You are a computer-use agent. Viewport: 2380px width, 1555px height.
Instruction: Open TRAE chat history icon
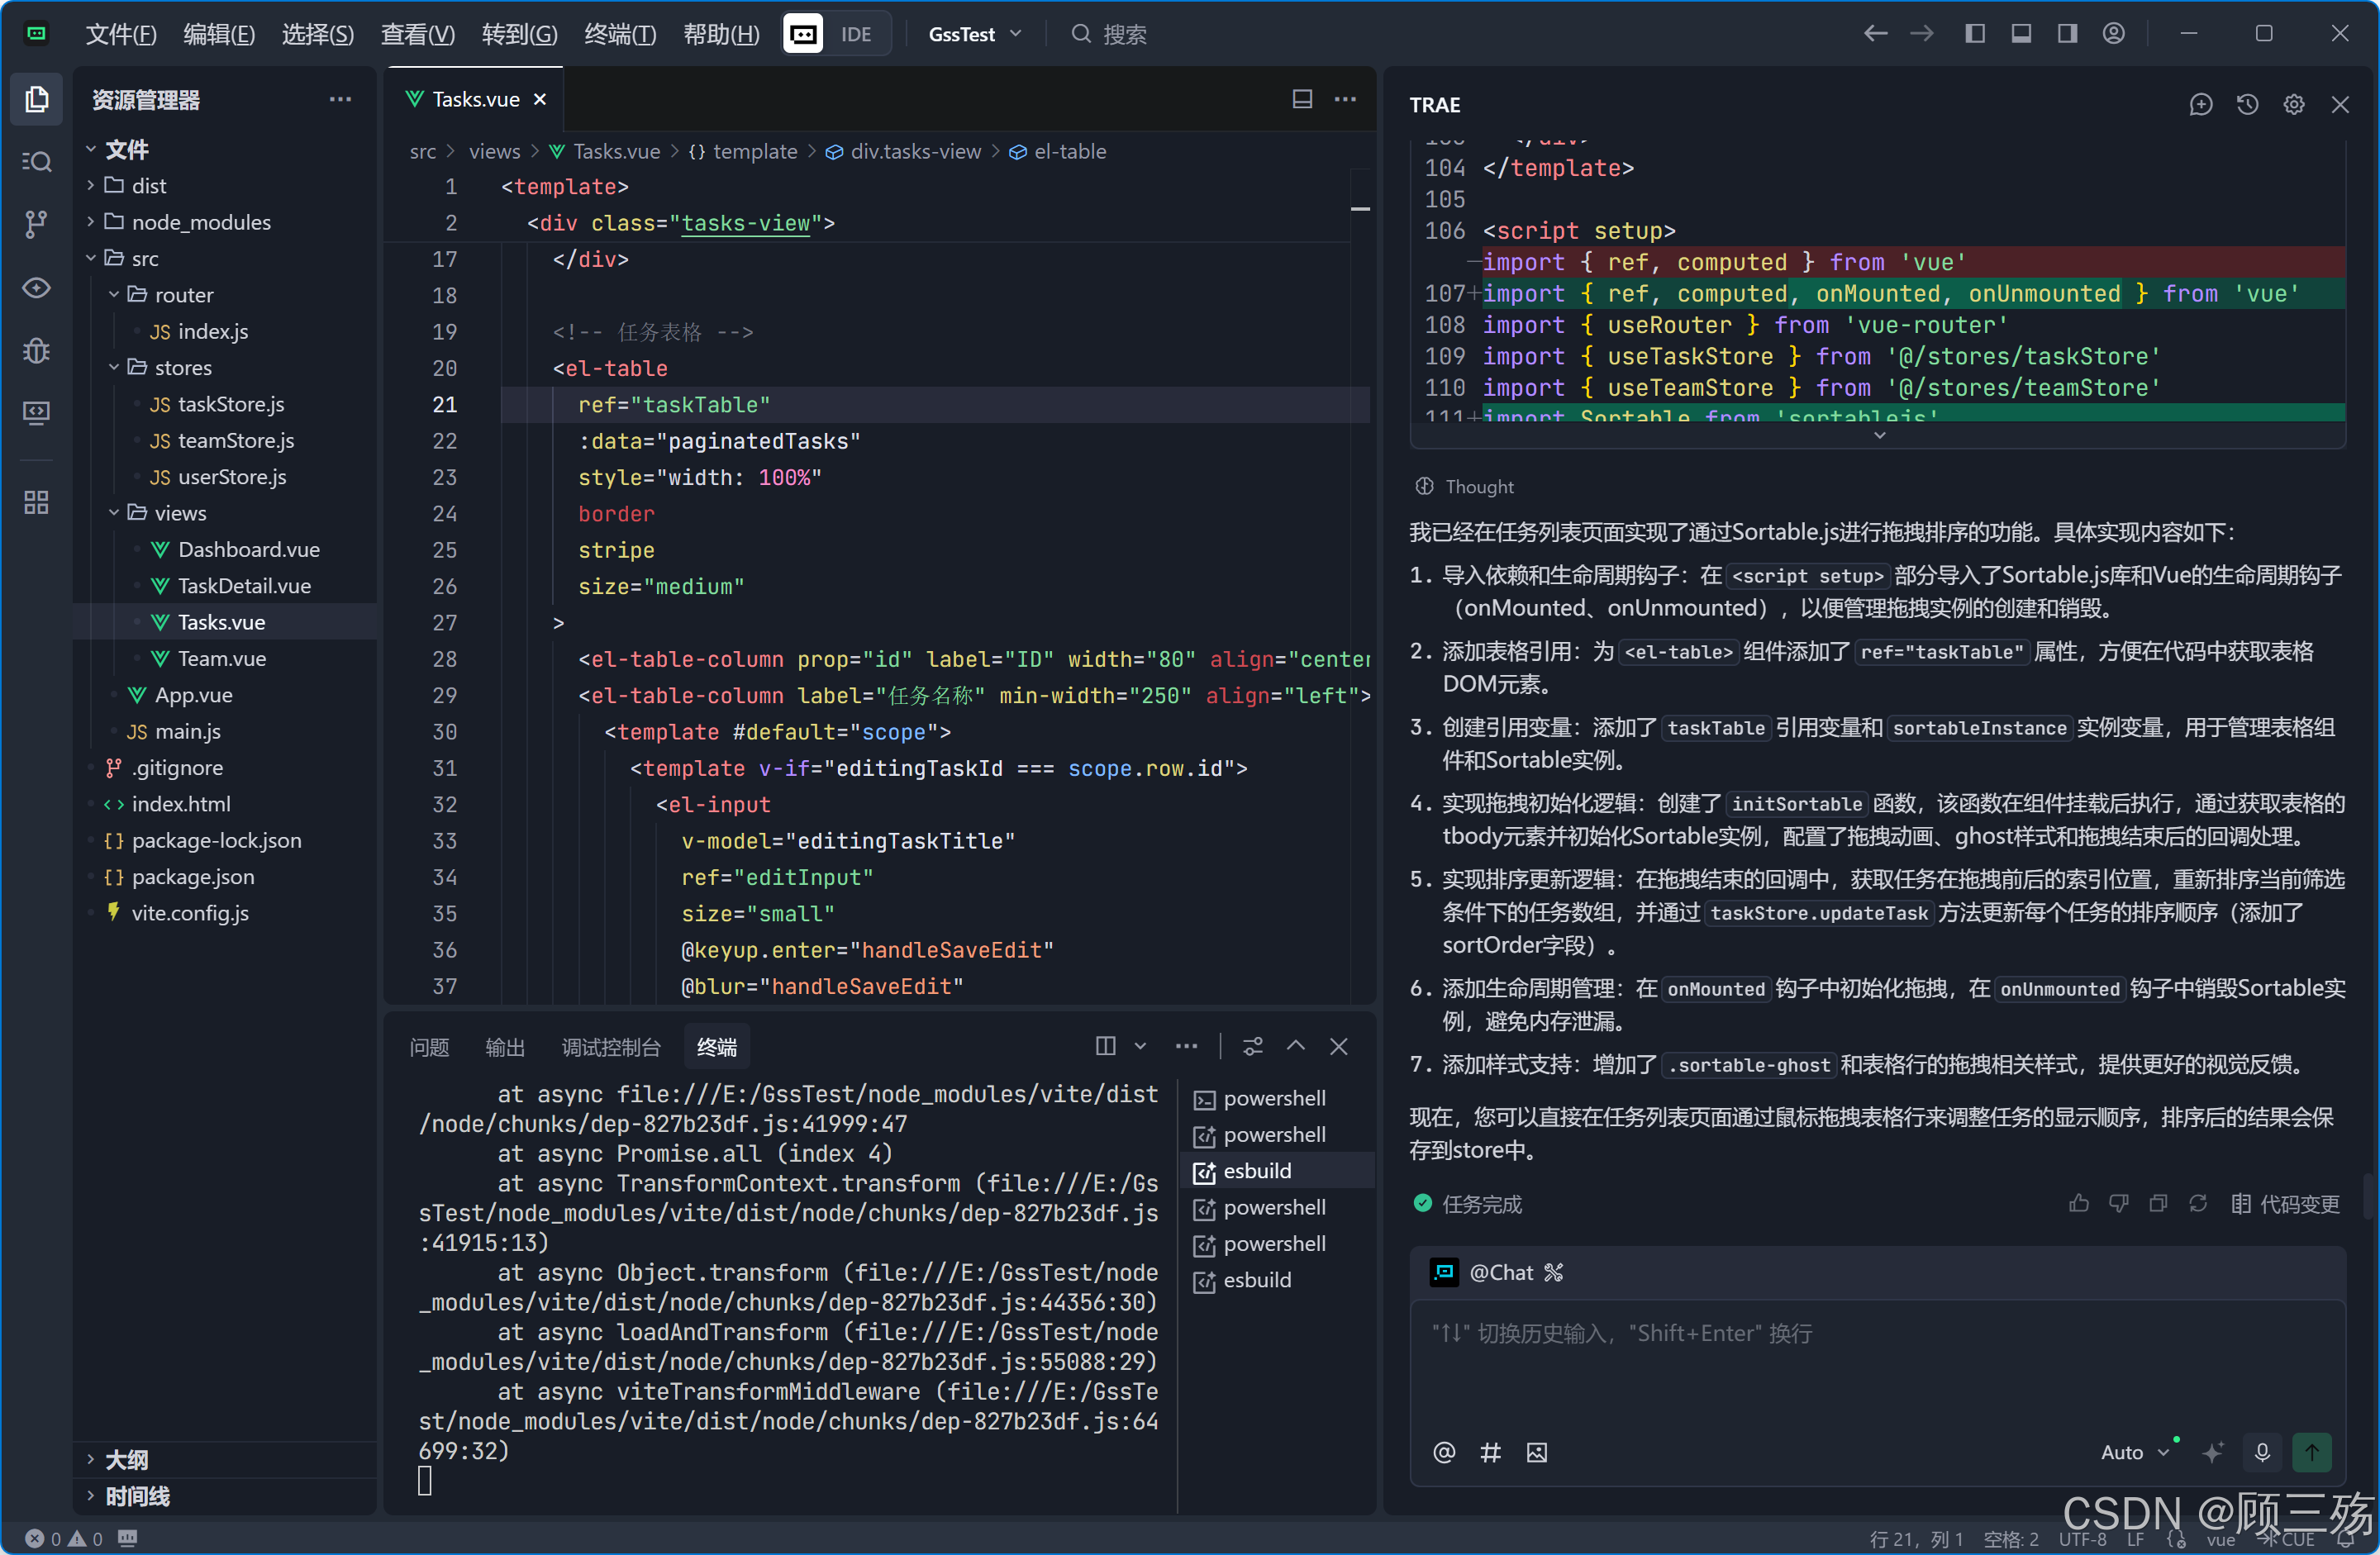(x=2247, y=104)
